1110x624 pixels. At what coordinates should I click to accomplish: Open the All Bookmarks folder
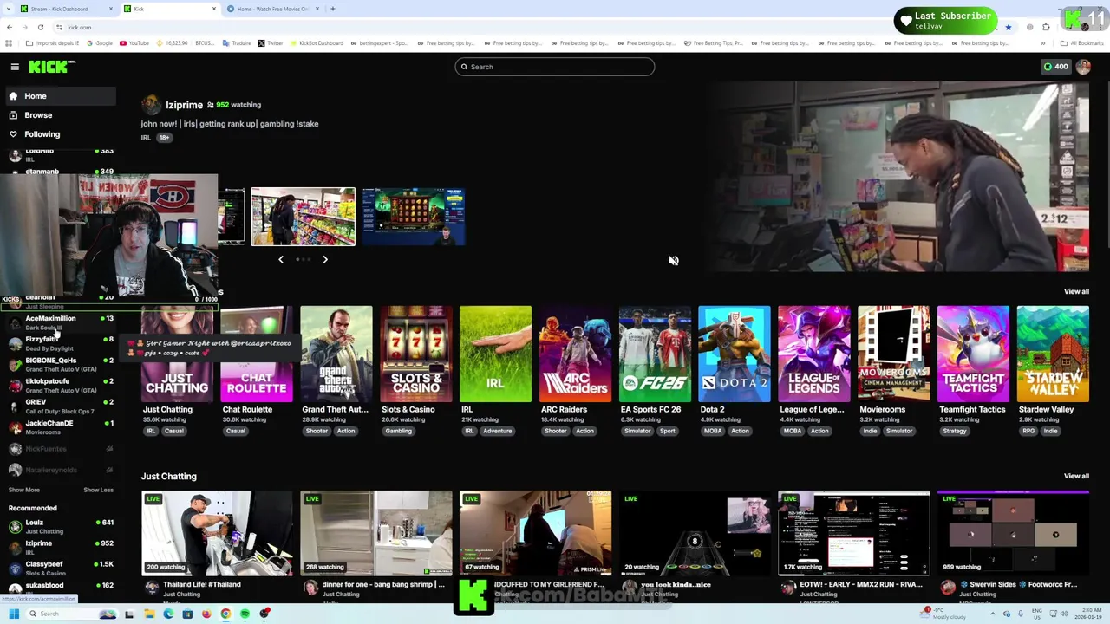click(x=1084, y=43)
